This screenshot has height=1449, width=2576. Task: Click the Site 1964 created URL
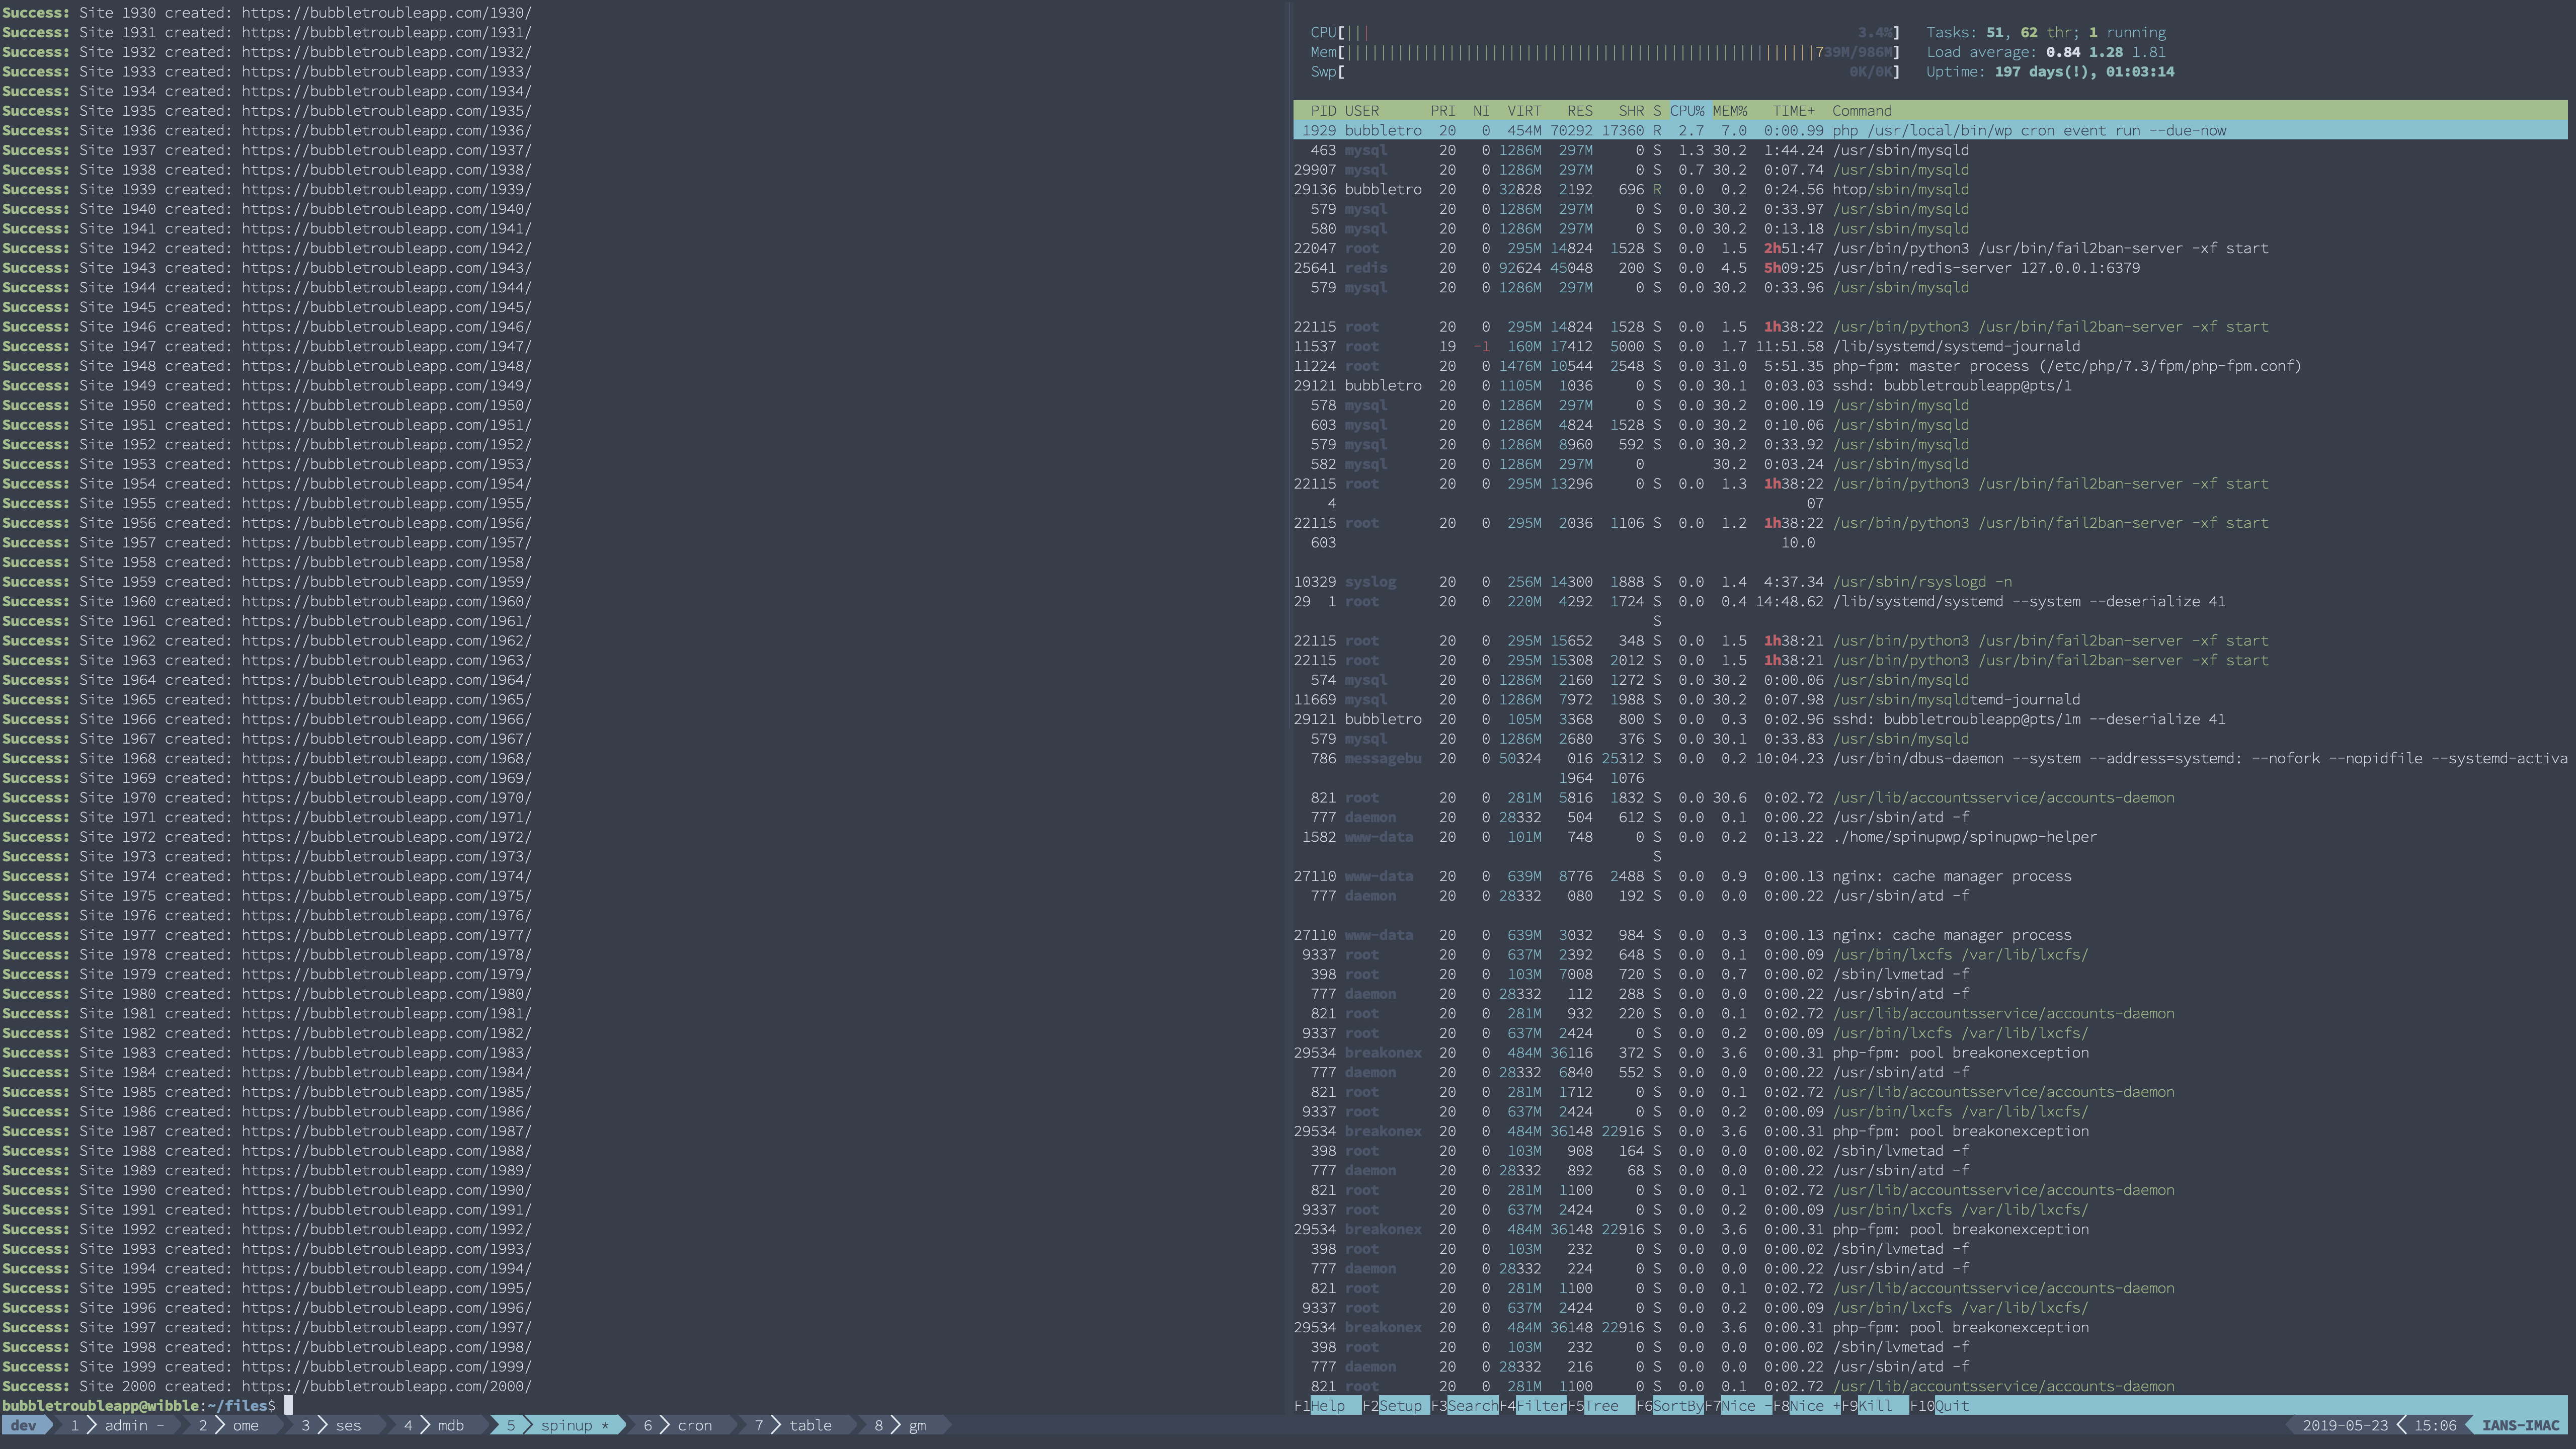pos(386,680)
